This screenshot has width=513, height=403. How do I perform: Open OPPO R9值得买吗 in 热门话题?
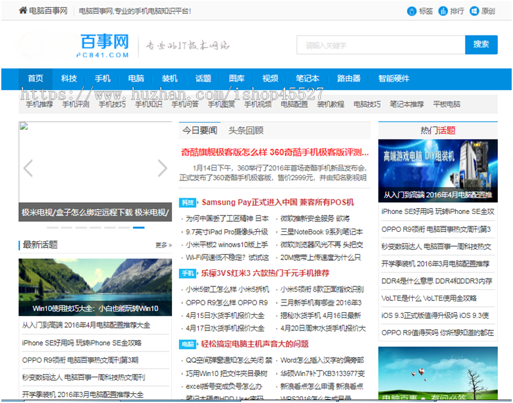tap(437, 333)
